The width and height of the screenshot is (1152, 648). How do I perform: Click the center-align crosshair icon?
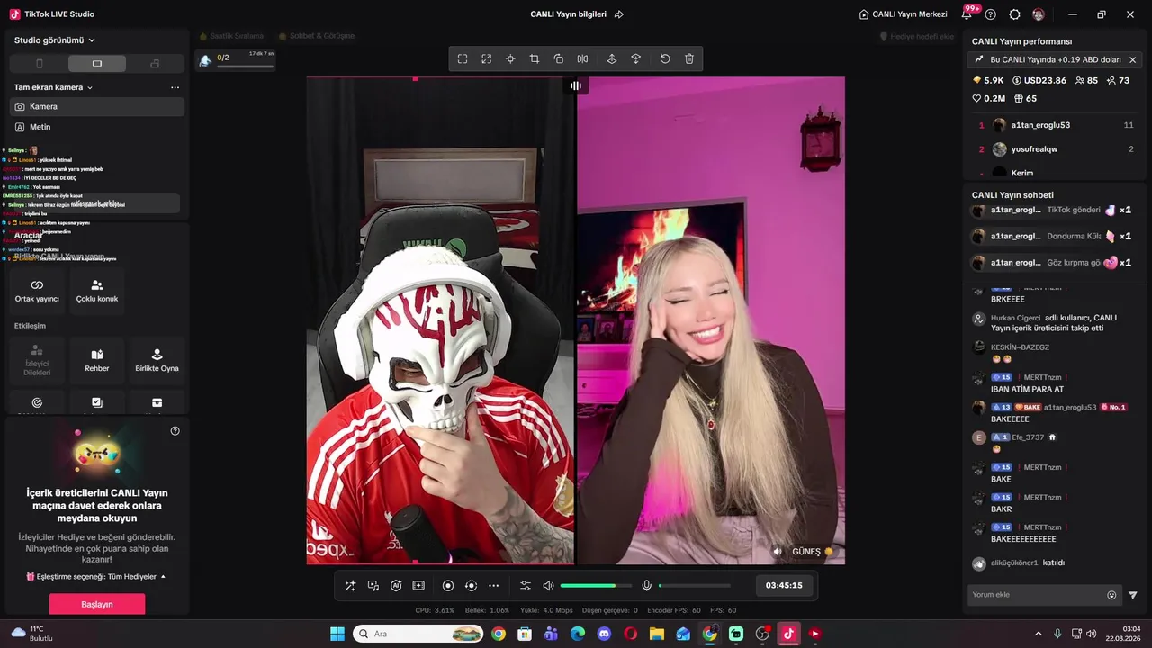510,58
